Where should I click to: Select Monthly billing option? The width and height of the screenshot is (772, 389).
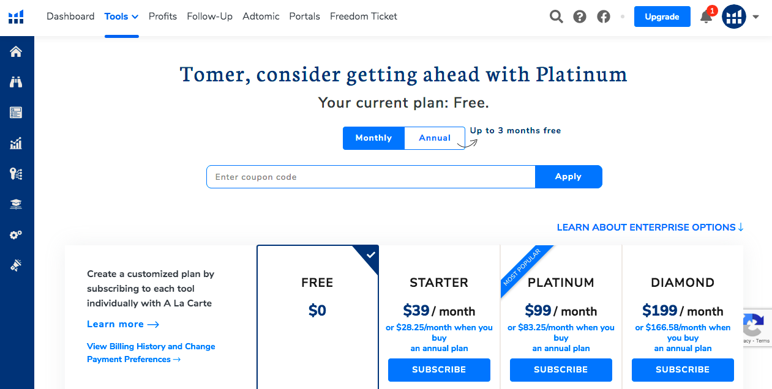(373, 138)
